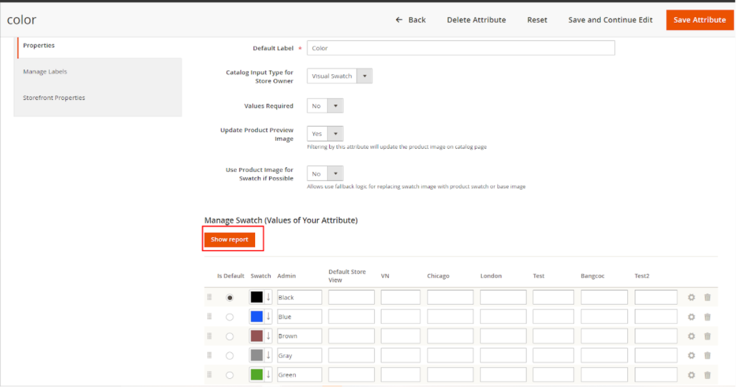Choose Green as default via radio button
Viewport: 736px width, 387px height.
[230, 375]
